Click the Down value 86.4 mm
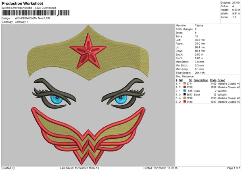The width and height of the screenshot is (242, 171). click(200, 51)
